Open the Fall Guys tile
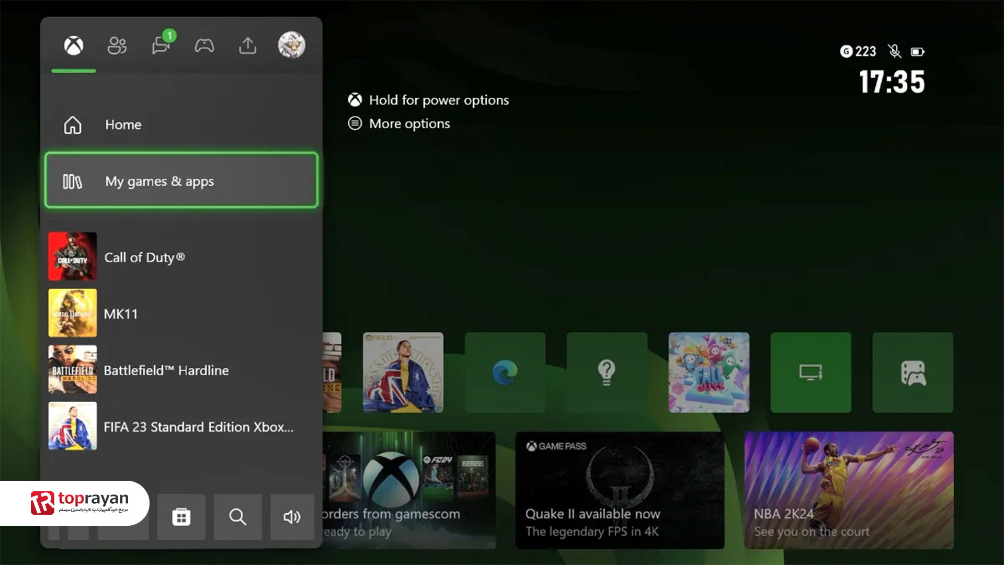The width and height of the screenshot is (1004, 565). point(709,372)
